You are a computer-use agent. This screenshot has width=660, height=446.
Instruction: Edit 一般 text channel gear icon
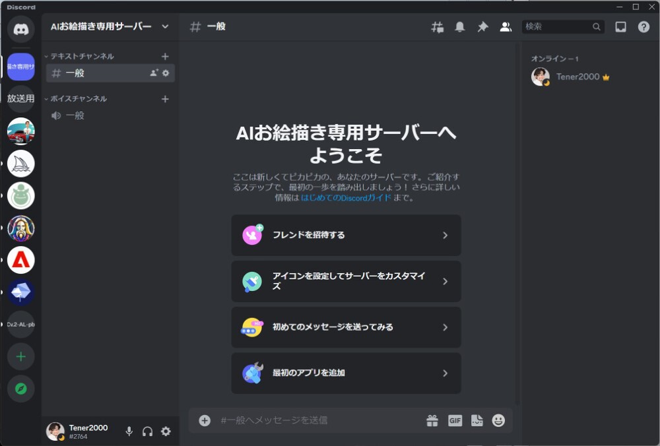coord(166,73)
